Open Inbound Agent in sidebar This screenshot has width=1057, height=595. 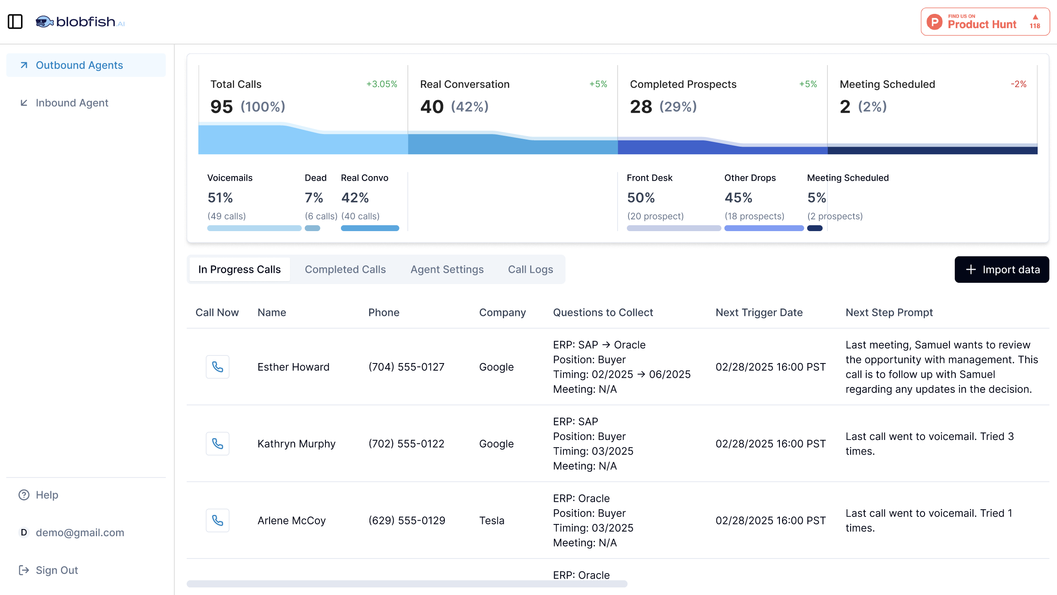pyautogui.click(x=72, y=103)
